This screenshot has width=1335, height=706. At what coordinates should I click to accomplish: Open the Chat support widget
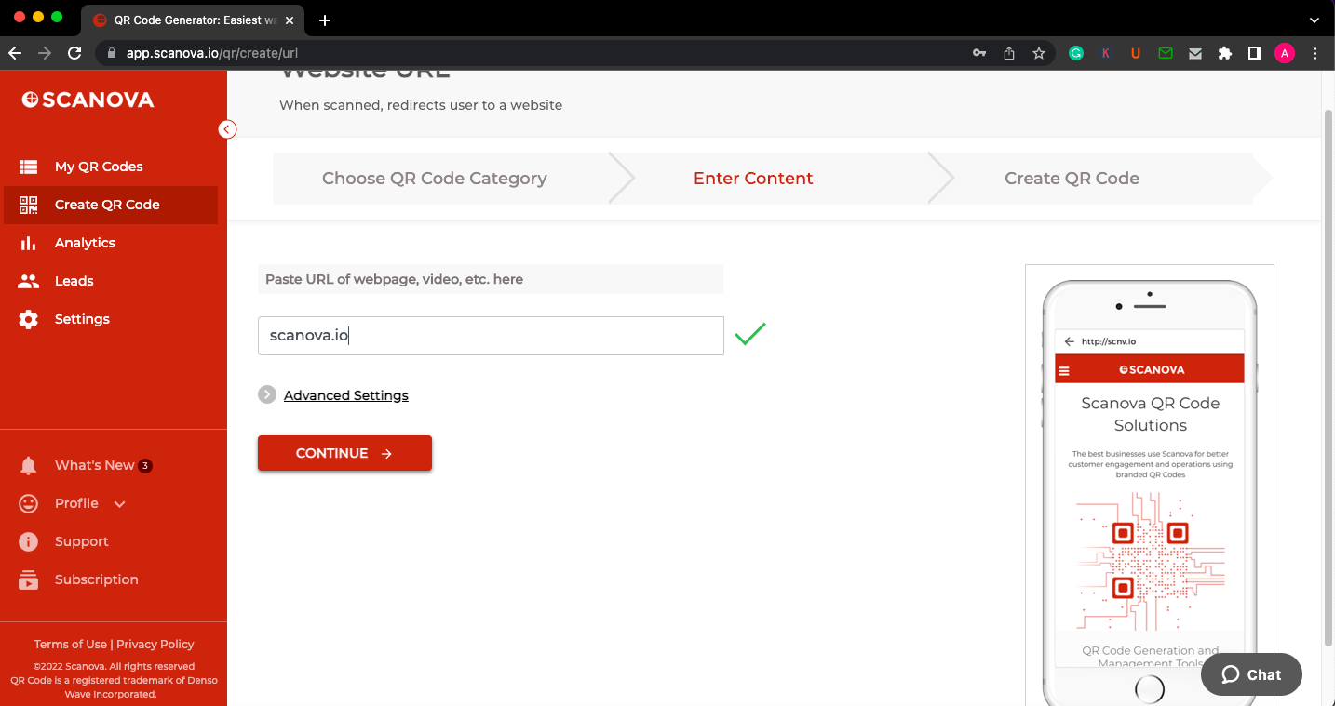(x=1251, y=674)
